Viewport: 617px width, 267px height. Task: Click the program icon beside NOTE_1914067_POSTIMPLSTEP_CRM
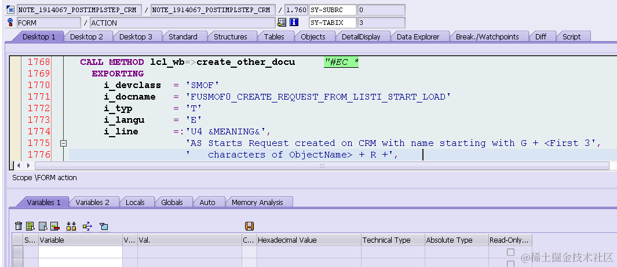(x=10, y=10)
